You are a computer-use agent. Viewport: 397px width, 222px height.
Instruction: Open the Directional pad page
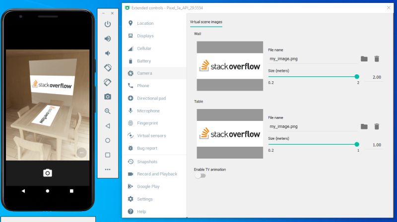(154, 98)
